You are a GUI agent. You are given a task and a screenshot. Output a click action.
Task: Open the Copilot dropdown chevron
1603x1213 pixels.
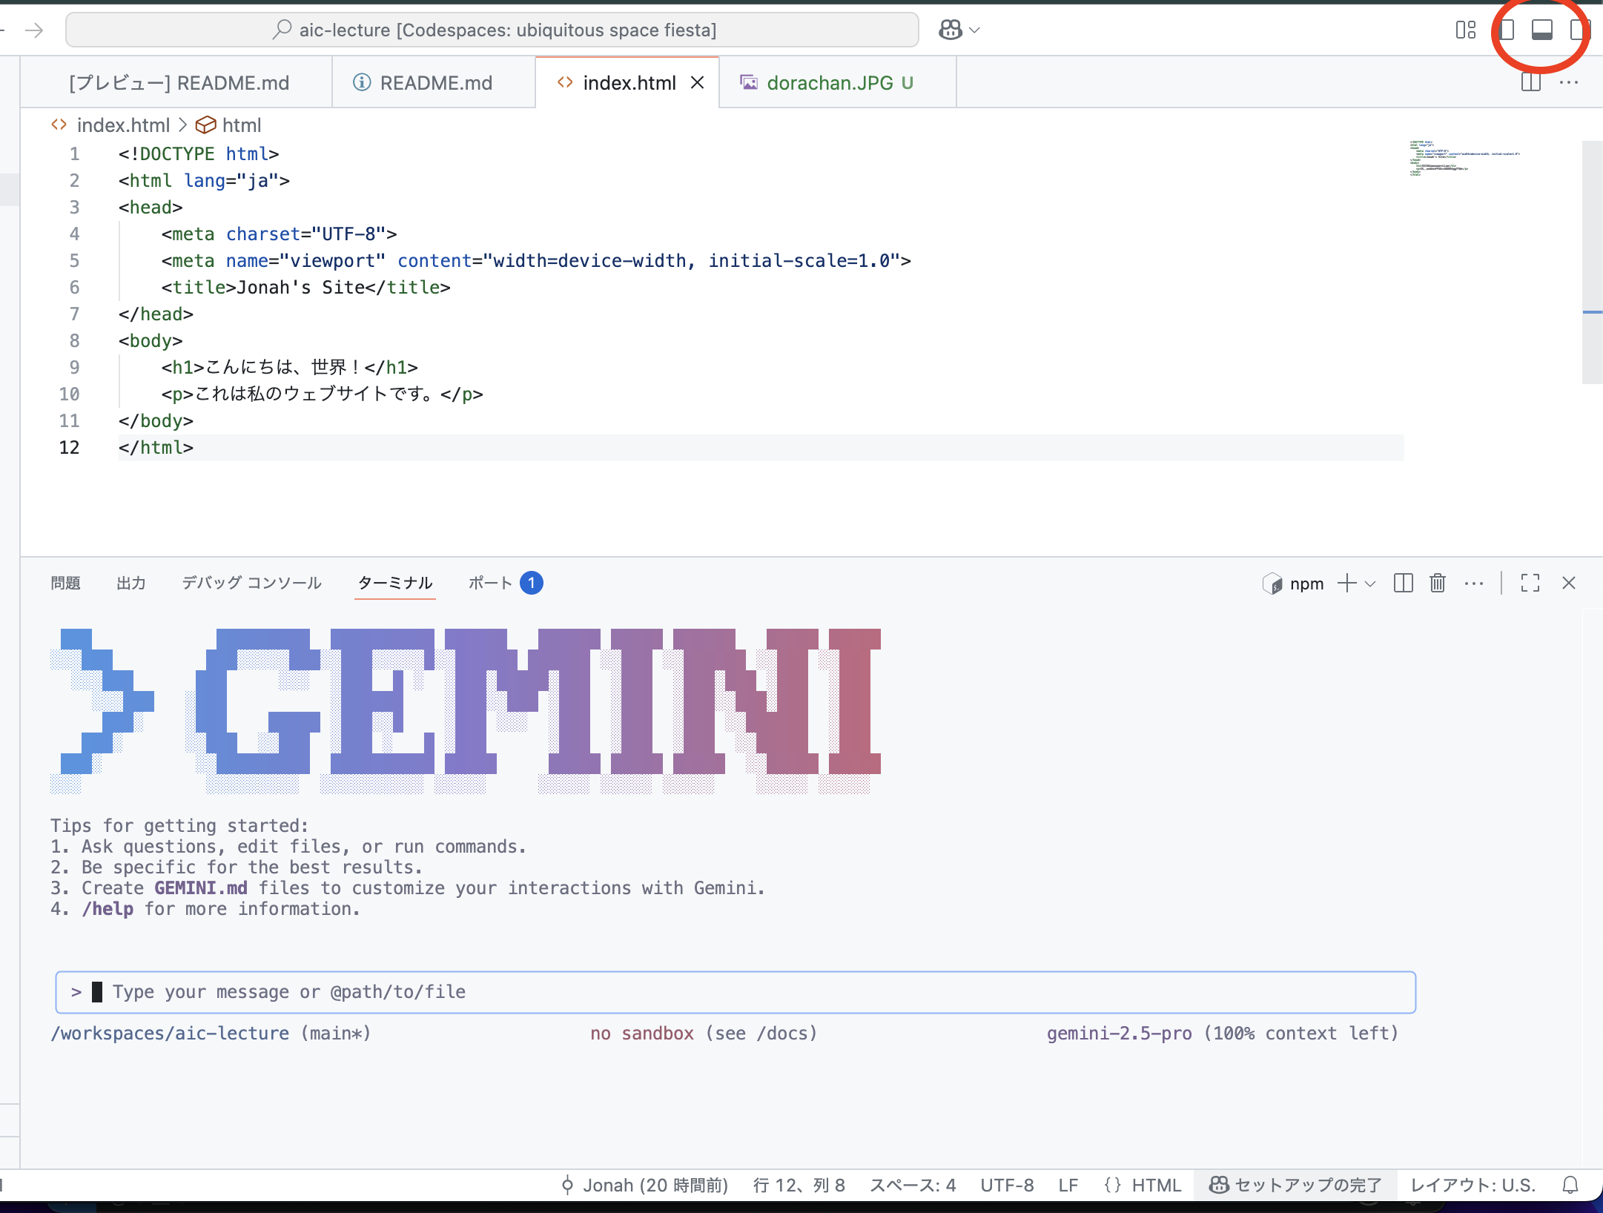[975, 30]
